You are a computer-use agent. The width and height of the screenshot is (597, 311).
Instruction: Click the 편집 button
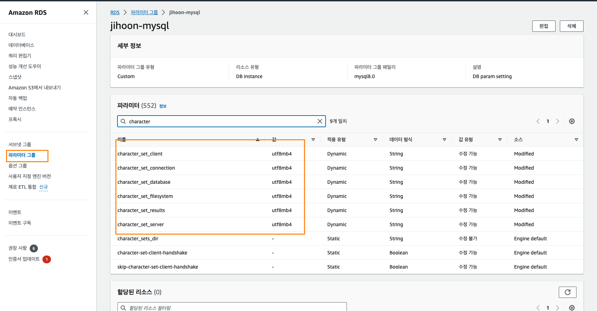(x=544, y=26)
